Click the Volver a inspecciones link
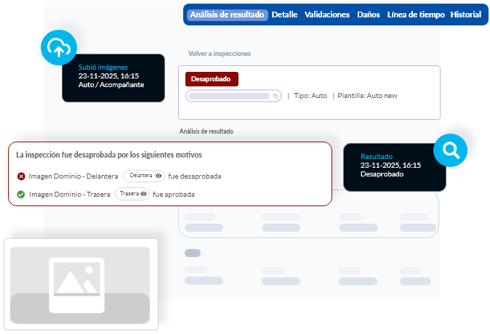The width and height of the screenshot is (490, 334). pyautogui.click(x=220, y=54)
